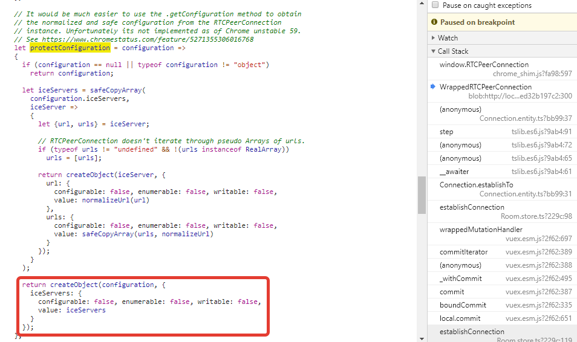Click the scrollbar down arrow
The height and width of the screenshot is (342, 577).
tap(422, 339)
